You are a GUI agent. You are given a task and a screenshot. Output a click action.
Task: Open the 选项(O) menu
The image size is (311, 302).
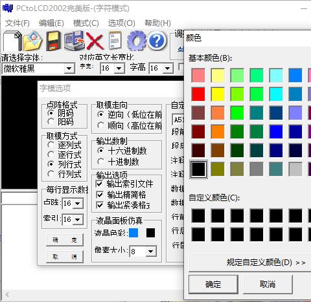[122, 23]
